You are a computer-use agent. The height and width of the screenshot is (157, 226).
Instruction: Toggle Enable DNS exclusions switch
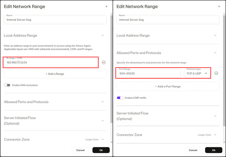[x=7, y=85]
